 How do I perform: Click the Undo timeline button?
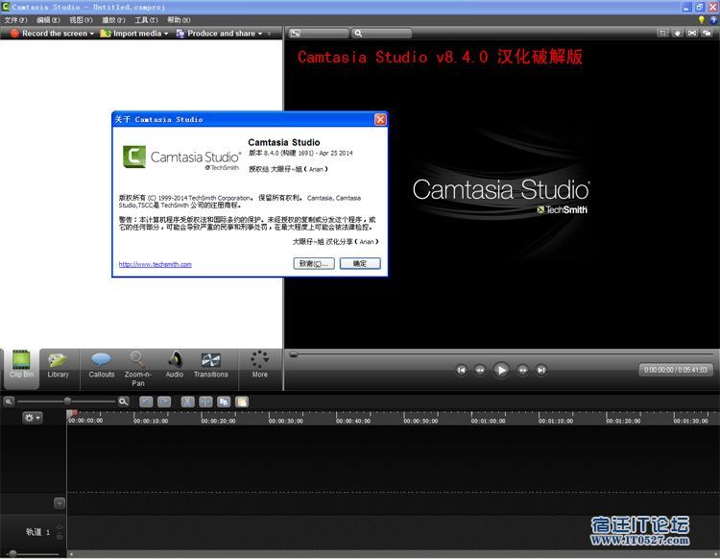(146, 401)
